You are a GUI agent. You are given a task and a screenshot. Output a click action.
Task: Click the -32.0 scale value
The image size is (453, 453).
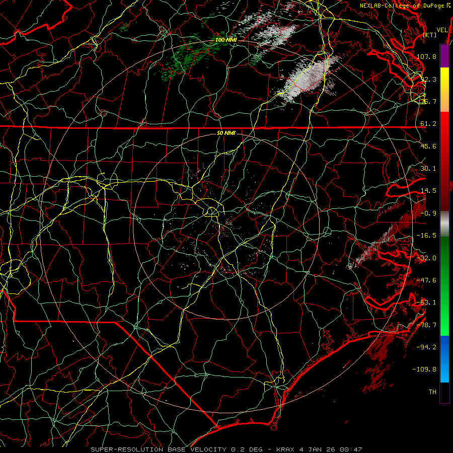pyautogui.click(x=426, y=258)
